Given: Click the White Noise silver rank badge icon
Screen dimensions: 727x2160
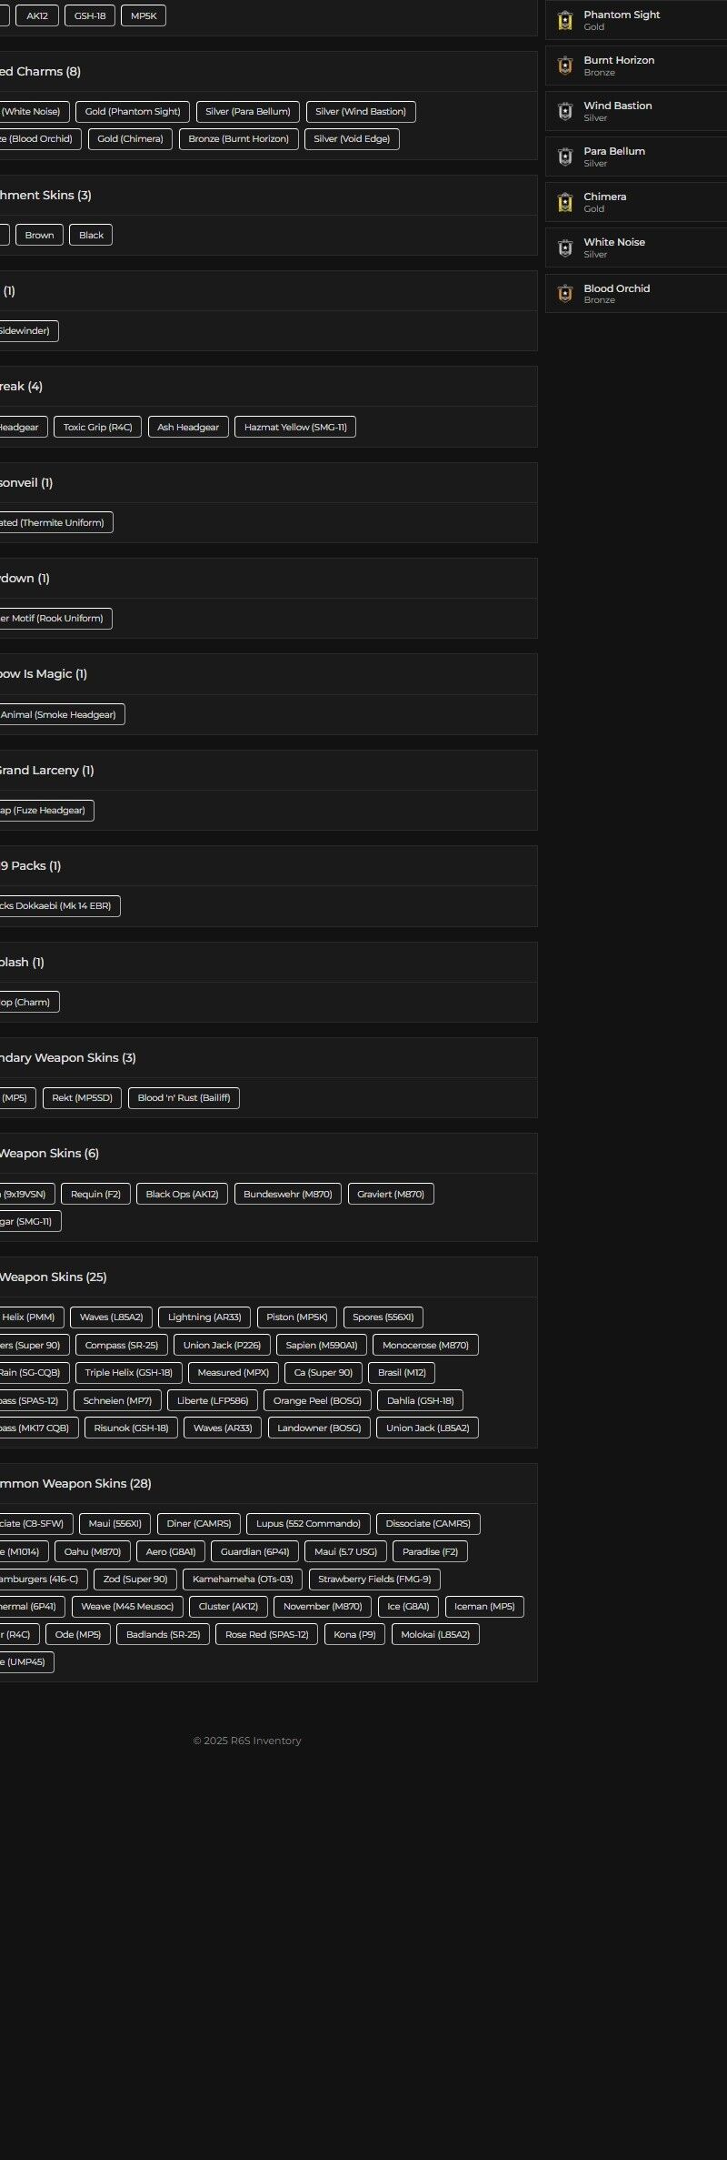Looking at the screenshot, I should (565, 247).
